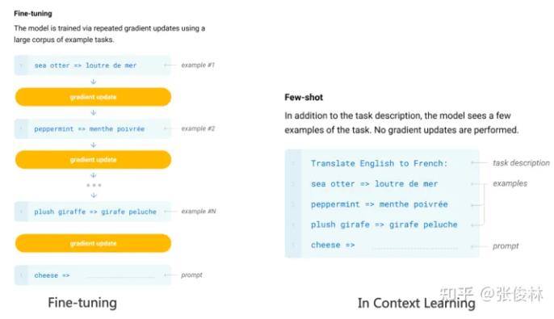Viewport: 554px width, 319px height.
Task: Click the down arrow below first gradient update
Action: coord(94,112)
